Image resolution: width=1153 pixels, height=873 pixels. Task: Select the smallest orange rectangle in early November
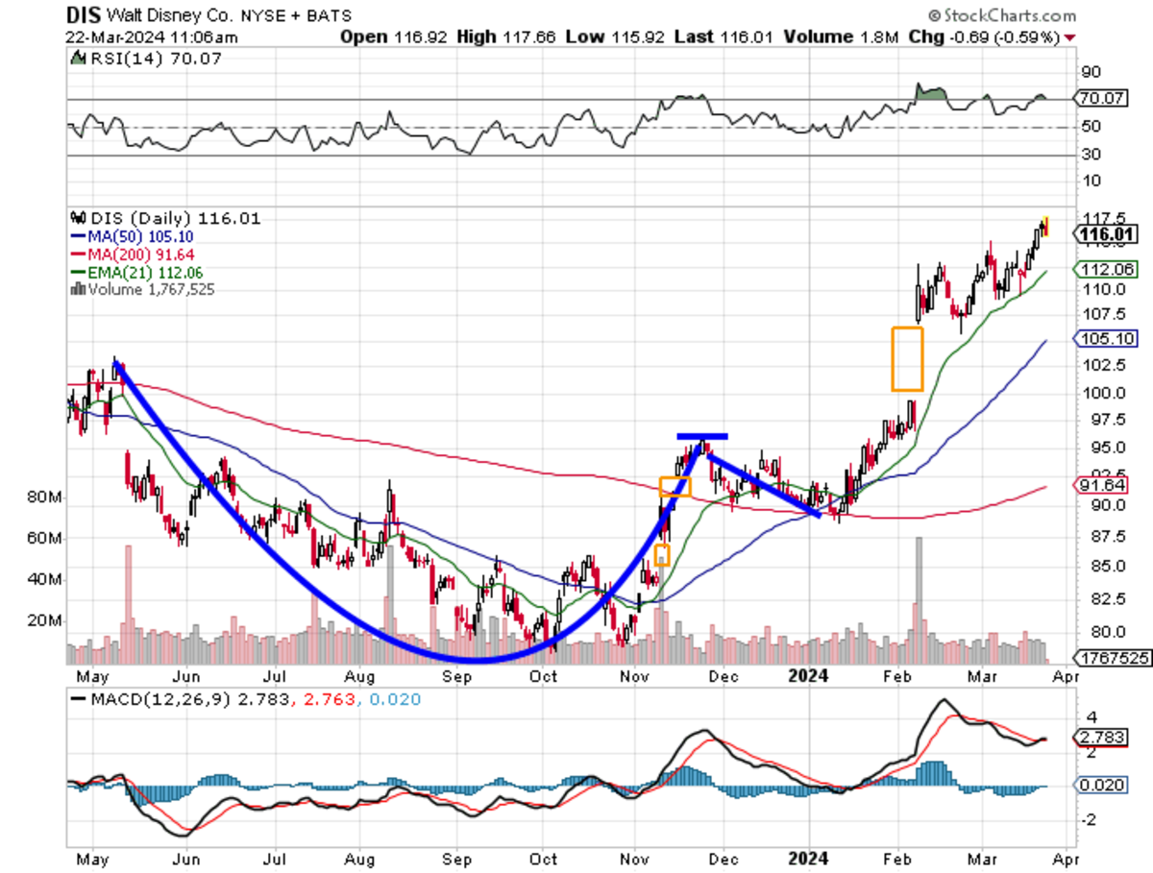660,555
